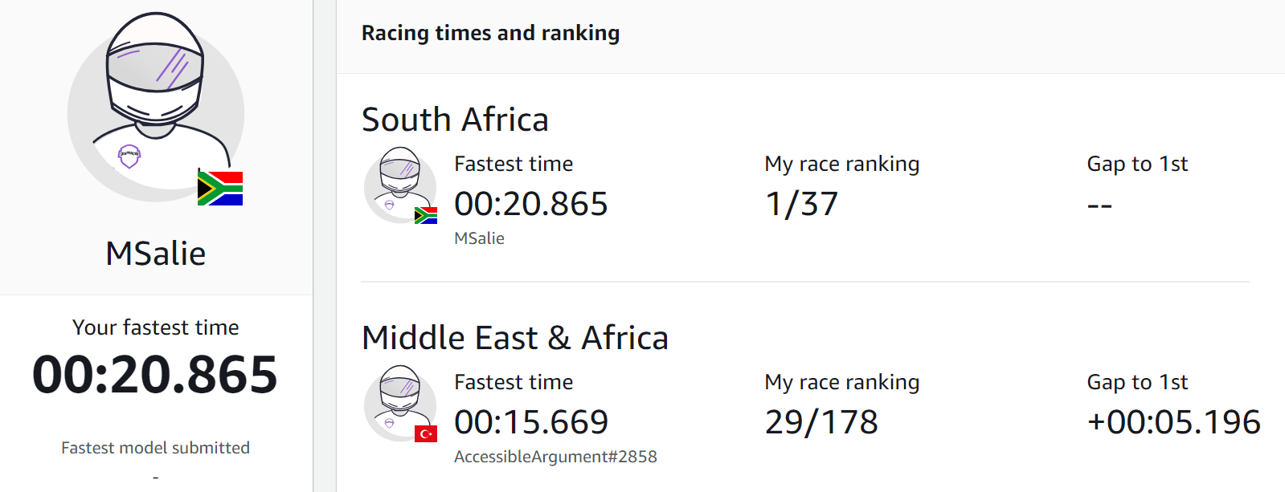1285x492 pixels.
Task: Select the South Africa league heading
Action: coord(455,120)
